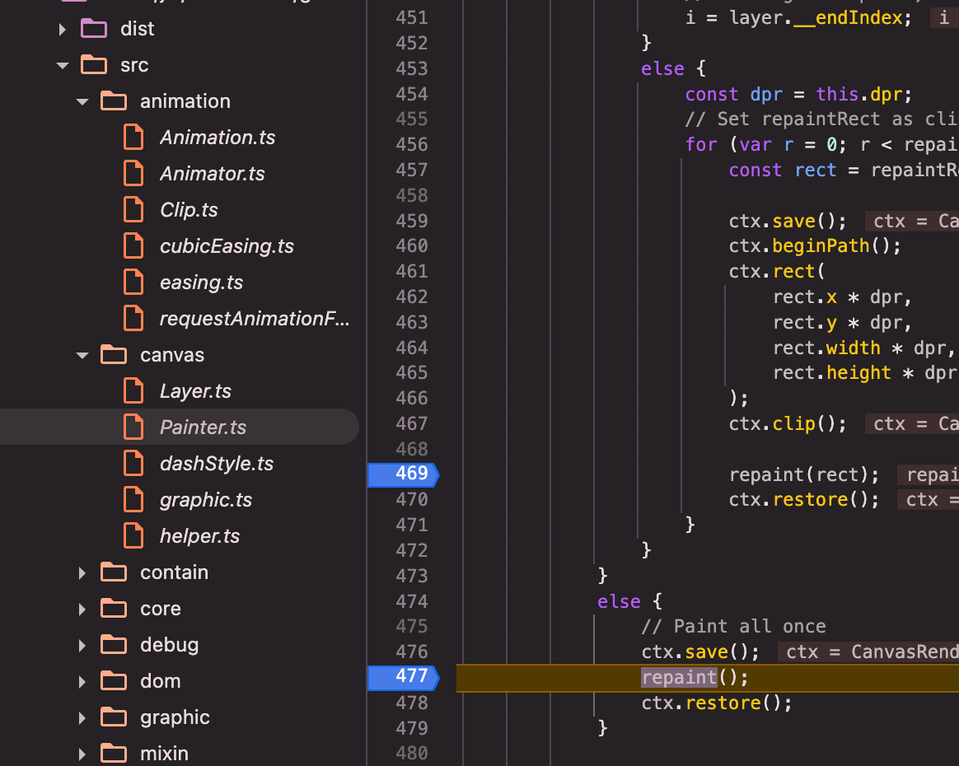This screenshot has height=766, width=959.
Task: Open Painter.ts in the file tree
Action: [203, 427]
